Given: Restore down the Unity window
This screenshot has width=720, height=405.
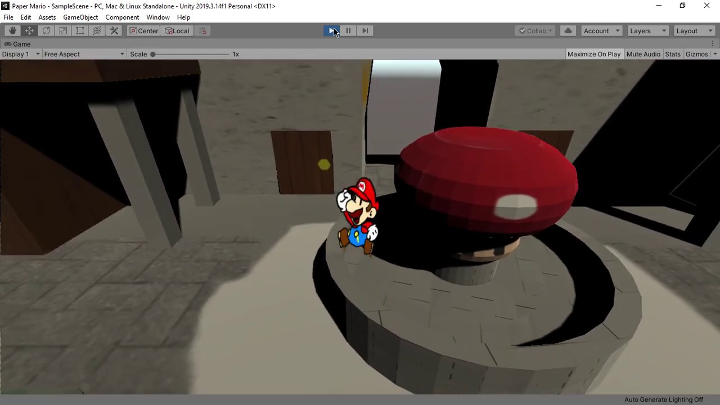Looking at the screenshot, I should [x=682, y=6].
